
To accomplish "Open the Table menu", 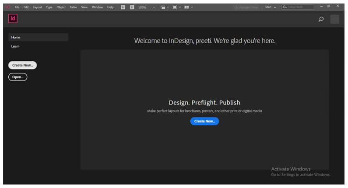I will (x=73, y=7).
